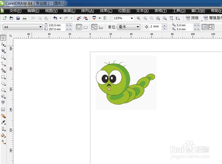Open the 窗口(W) menu
222x164 pixels.
click(x=198, y=11)
